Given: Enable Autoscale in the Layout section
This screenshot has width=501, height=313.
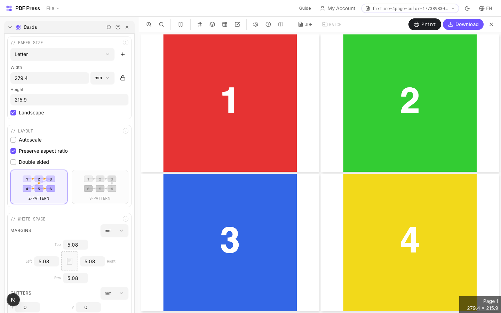Looking at the screenshot, I should [13, 140].
